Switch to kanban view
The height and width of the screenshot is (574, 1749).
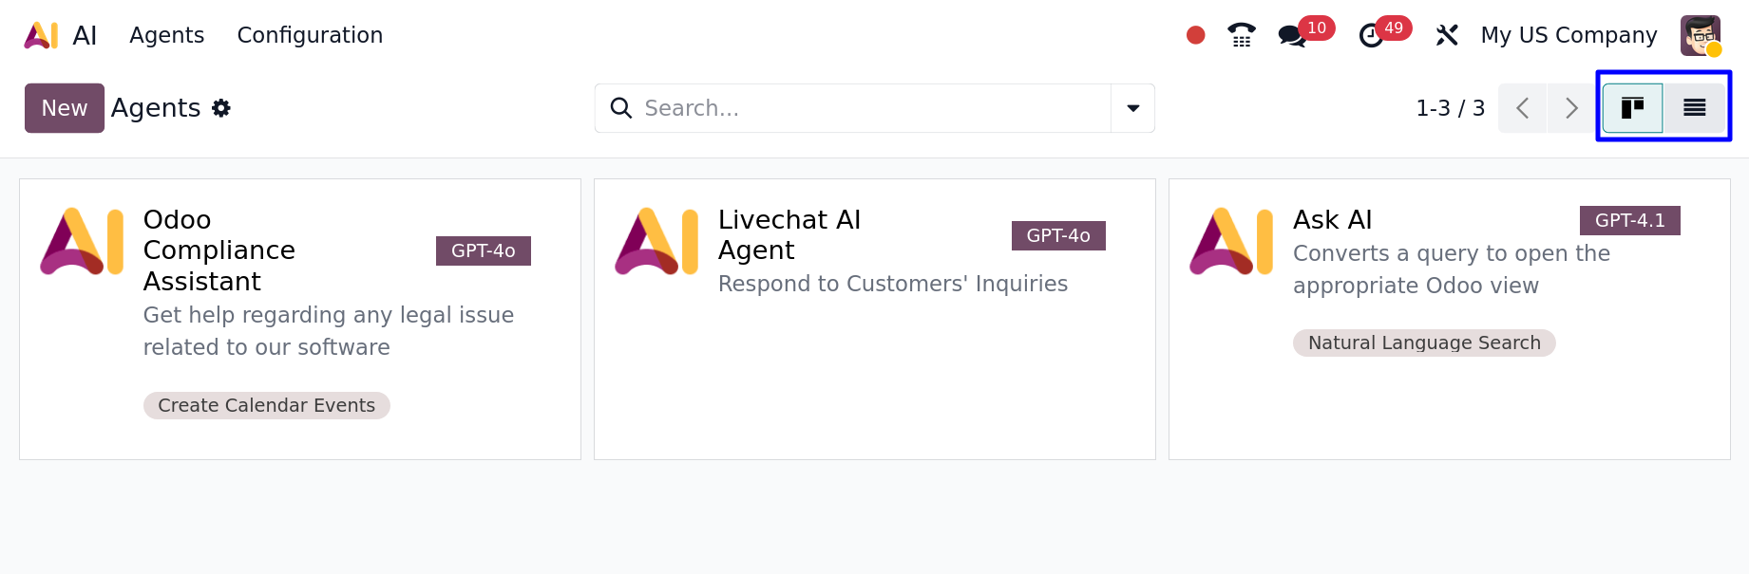coord(1632,108)
